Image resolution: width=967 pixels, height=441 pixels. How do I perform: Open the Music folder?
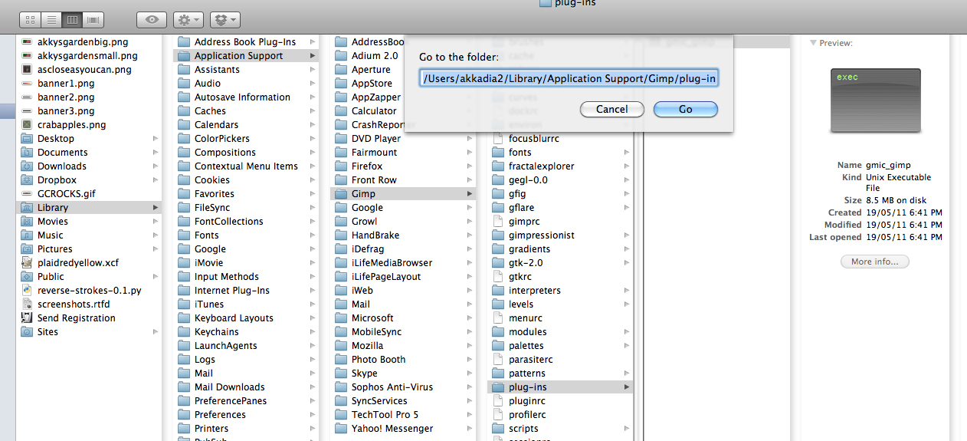(51, 235)
